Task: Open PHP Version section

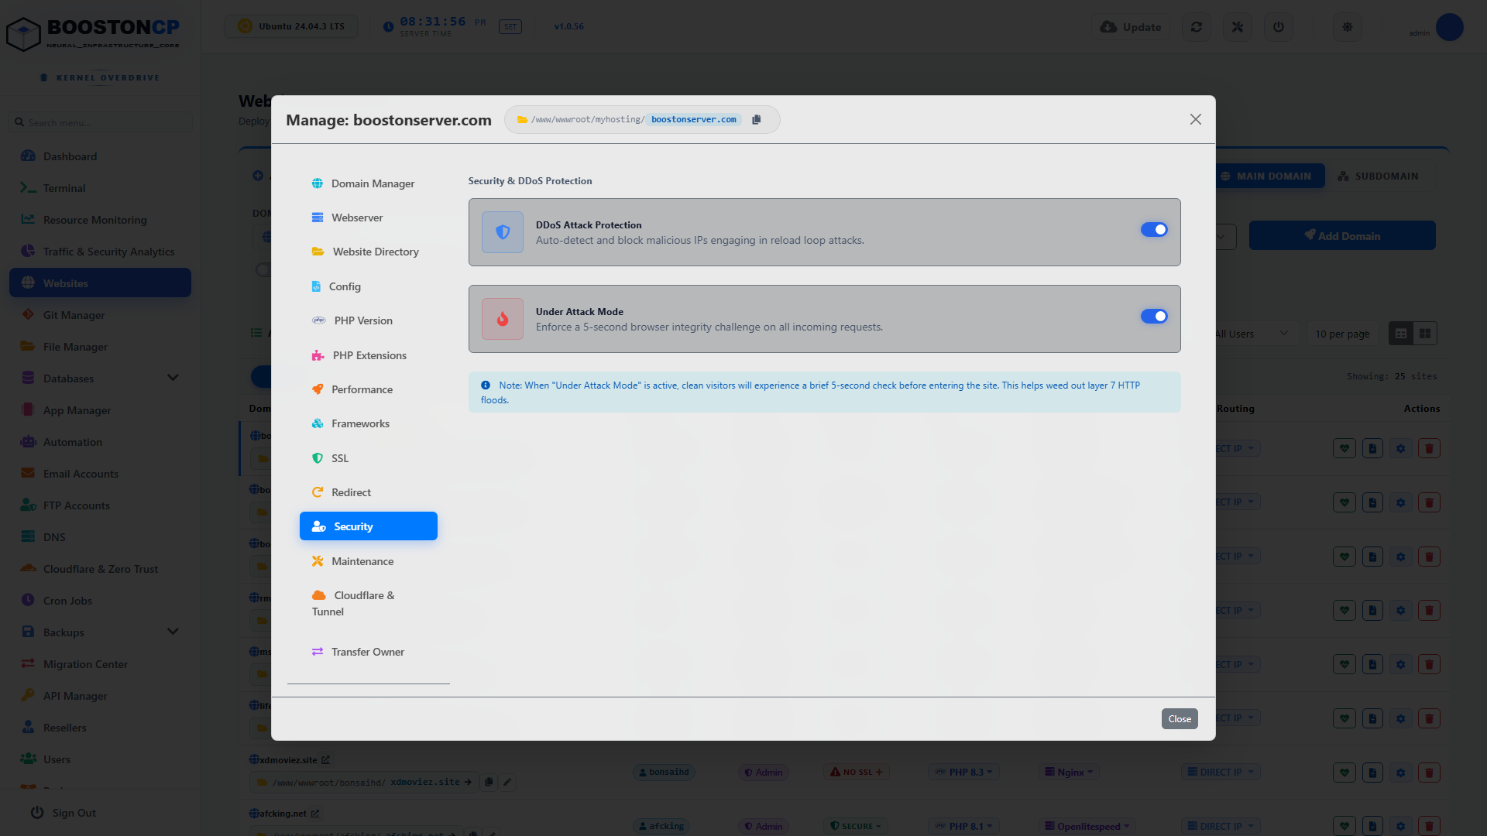Action: [x=369, y=320]
